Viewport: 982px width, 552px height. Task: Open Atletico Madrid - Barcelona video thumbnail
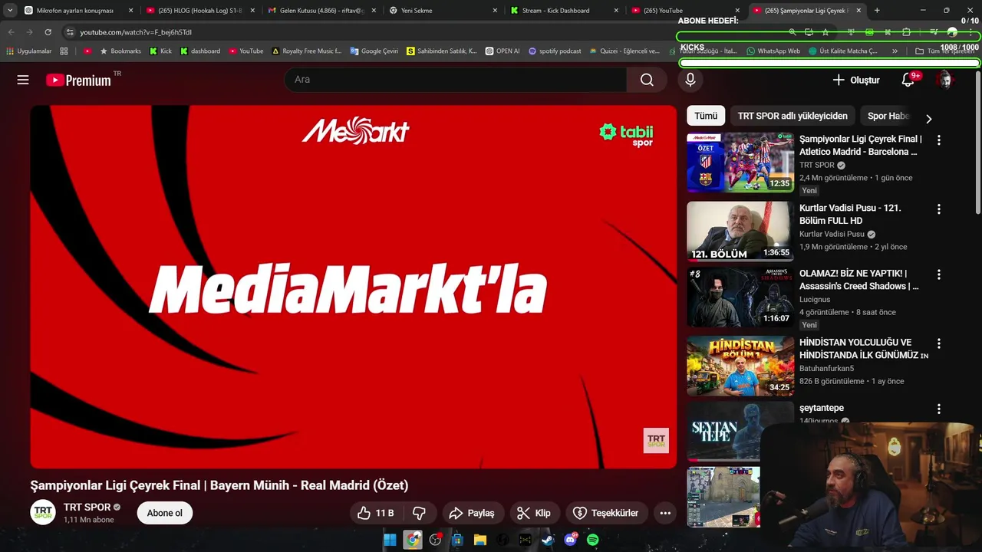(740, 163)
